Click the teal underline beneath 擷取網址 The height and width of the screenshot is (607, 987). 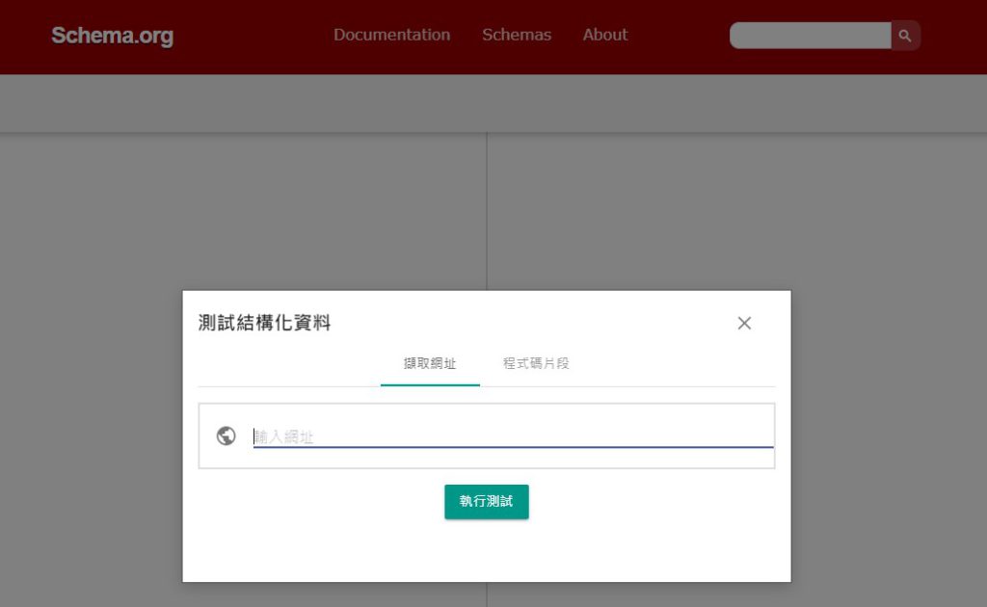(430, 382)
